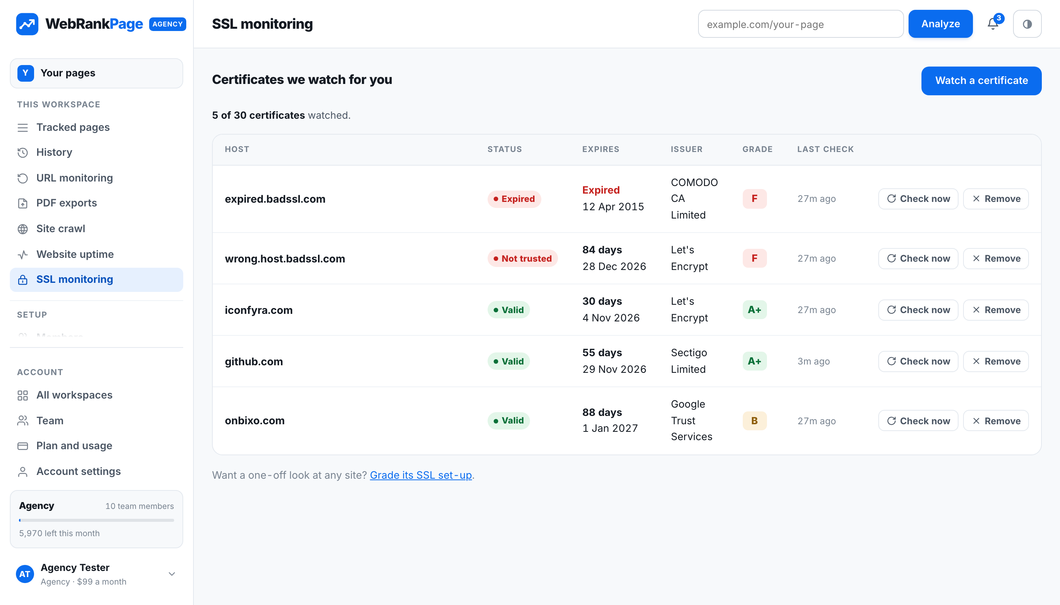Image resolution: width=1060 pixels, height=605 pixels.
Task: Click the Analyze button
Action: click(x=940, y=24)
